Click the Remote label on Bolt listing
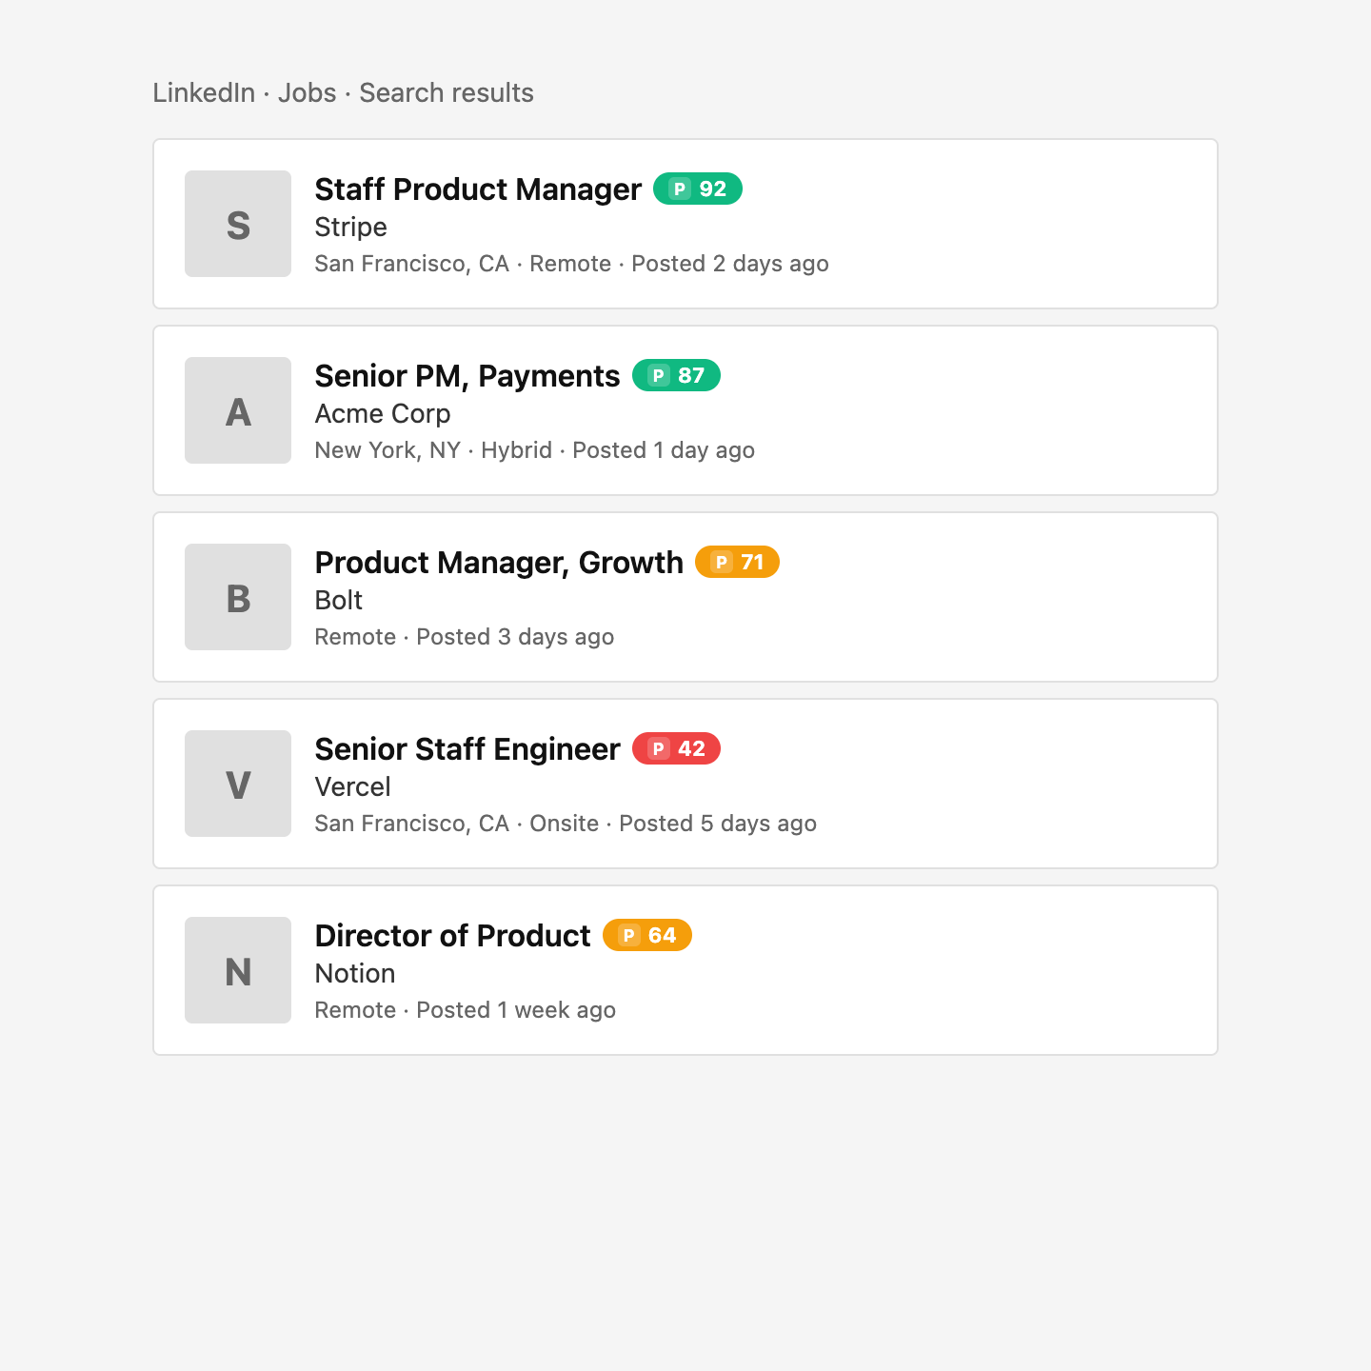 [355, 637]
